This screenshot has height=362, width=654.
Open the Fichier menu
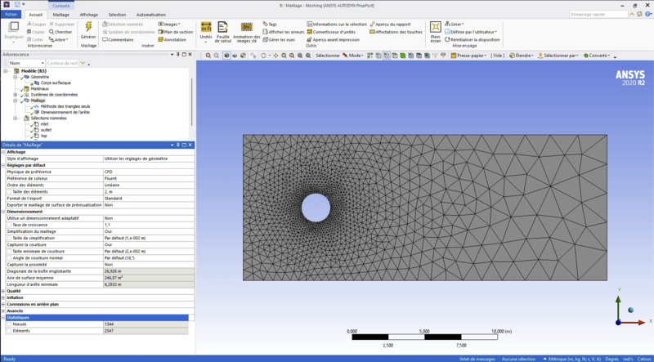11,15
